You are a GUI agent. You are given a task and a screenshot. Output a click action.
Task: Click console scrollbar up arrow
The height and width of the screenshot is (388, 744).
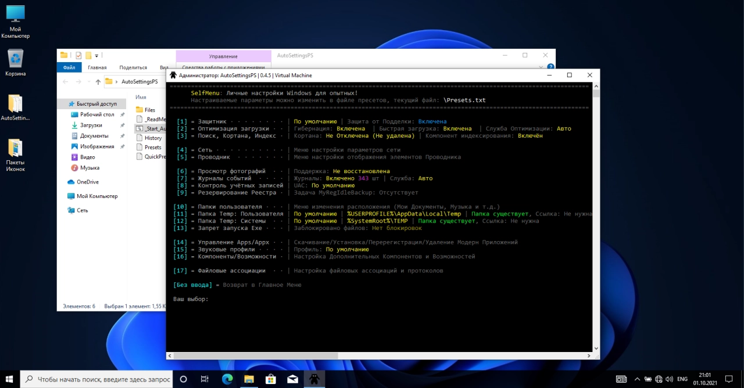[x=596, y=85]
